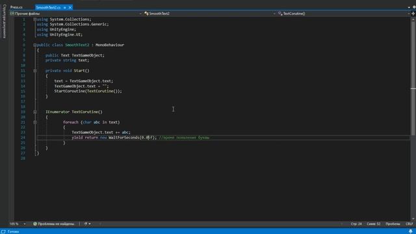
Task: Collapse the foreach loop block
Action: pos(34,122)
